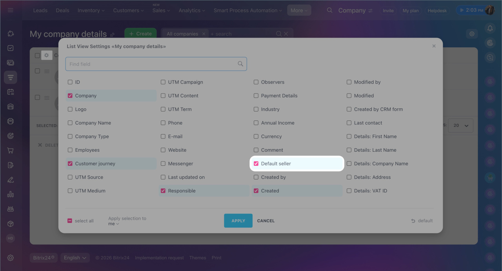
Task: Click into the Find field search box
Action: [x=151, y=64]
